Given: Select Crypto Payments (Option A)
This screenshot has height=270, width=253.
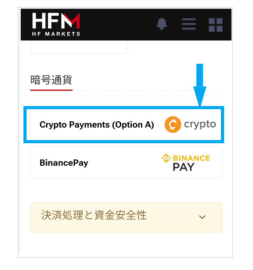Looking at the screenshot, I should (126, 125).
